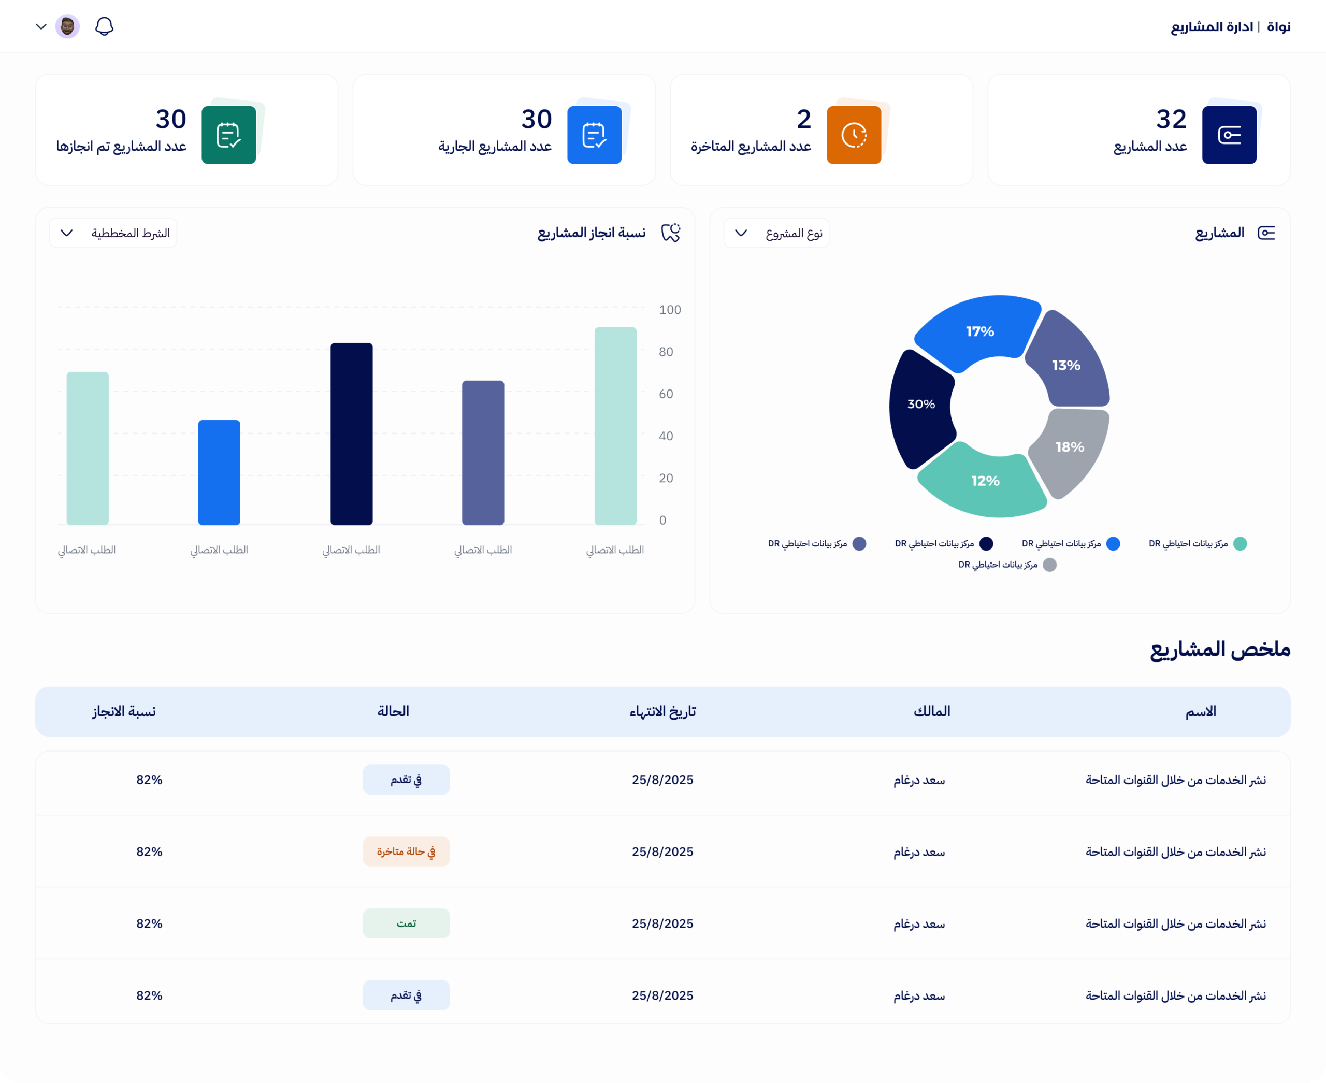Click the navy total projects icon
The width and height of the screenshot is (1326, 1083).
[x=1229, y=135]
